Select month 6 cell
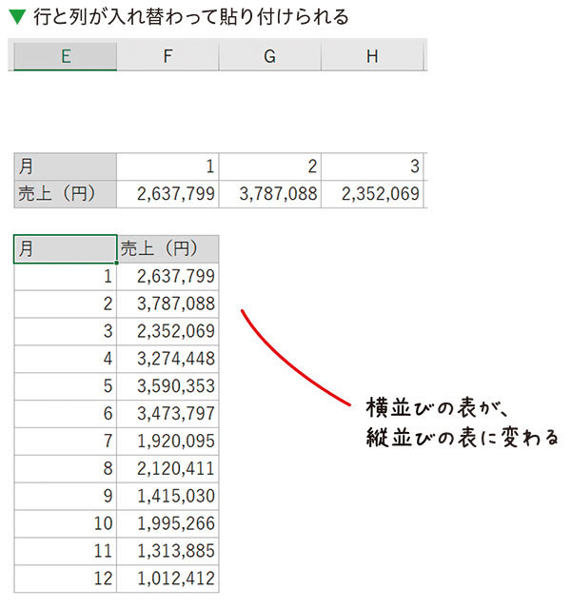Viewport: 571px width, 609px height. click(66, 414)
